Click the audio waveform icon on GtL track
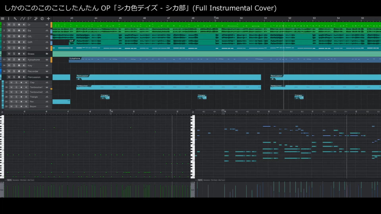 (x=47, y=36)
